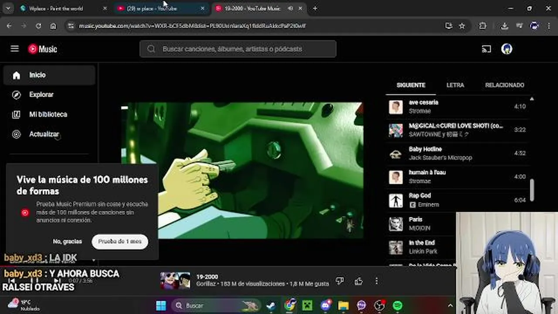The image size is (558, 314).
Task: Switch to the w place - YouTube tab
Action: point(152,8)
